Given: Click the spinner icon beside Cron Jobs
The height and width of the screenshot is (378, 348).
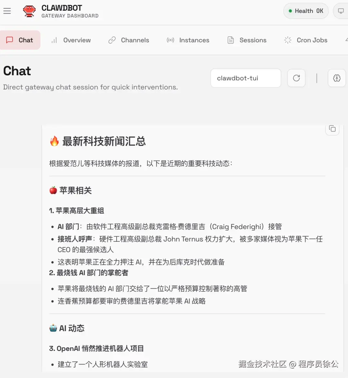Looking at the screenshot, I should point(288,40).
